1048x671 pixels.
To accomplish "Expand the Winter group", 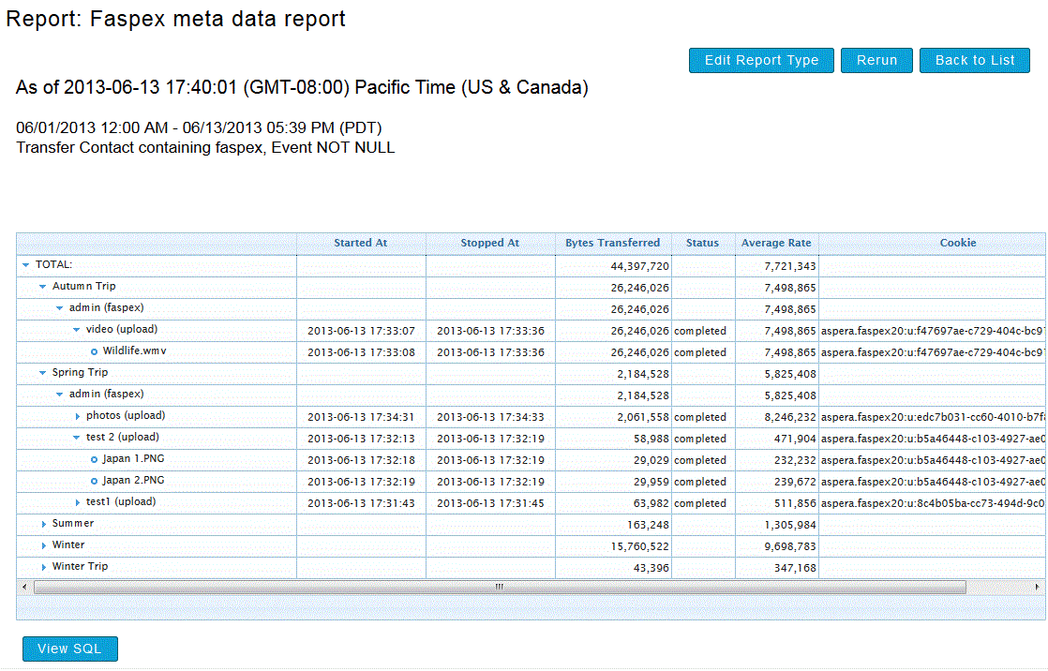I will [43, 545].
